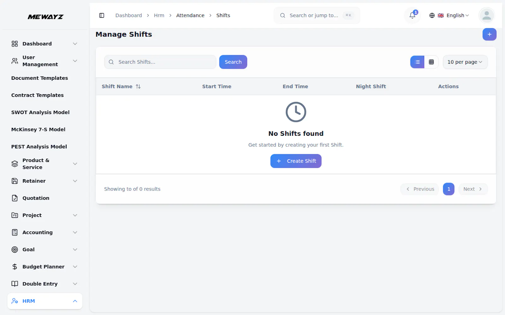Open the notifications bell
This screenshot has width=505, height=315.
[412, 15]
